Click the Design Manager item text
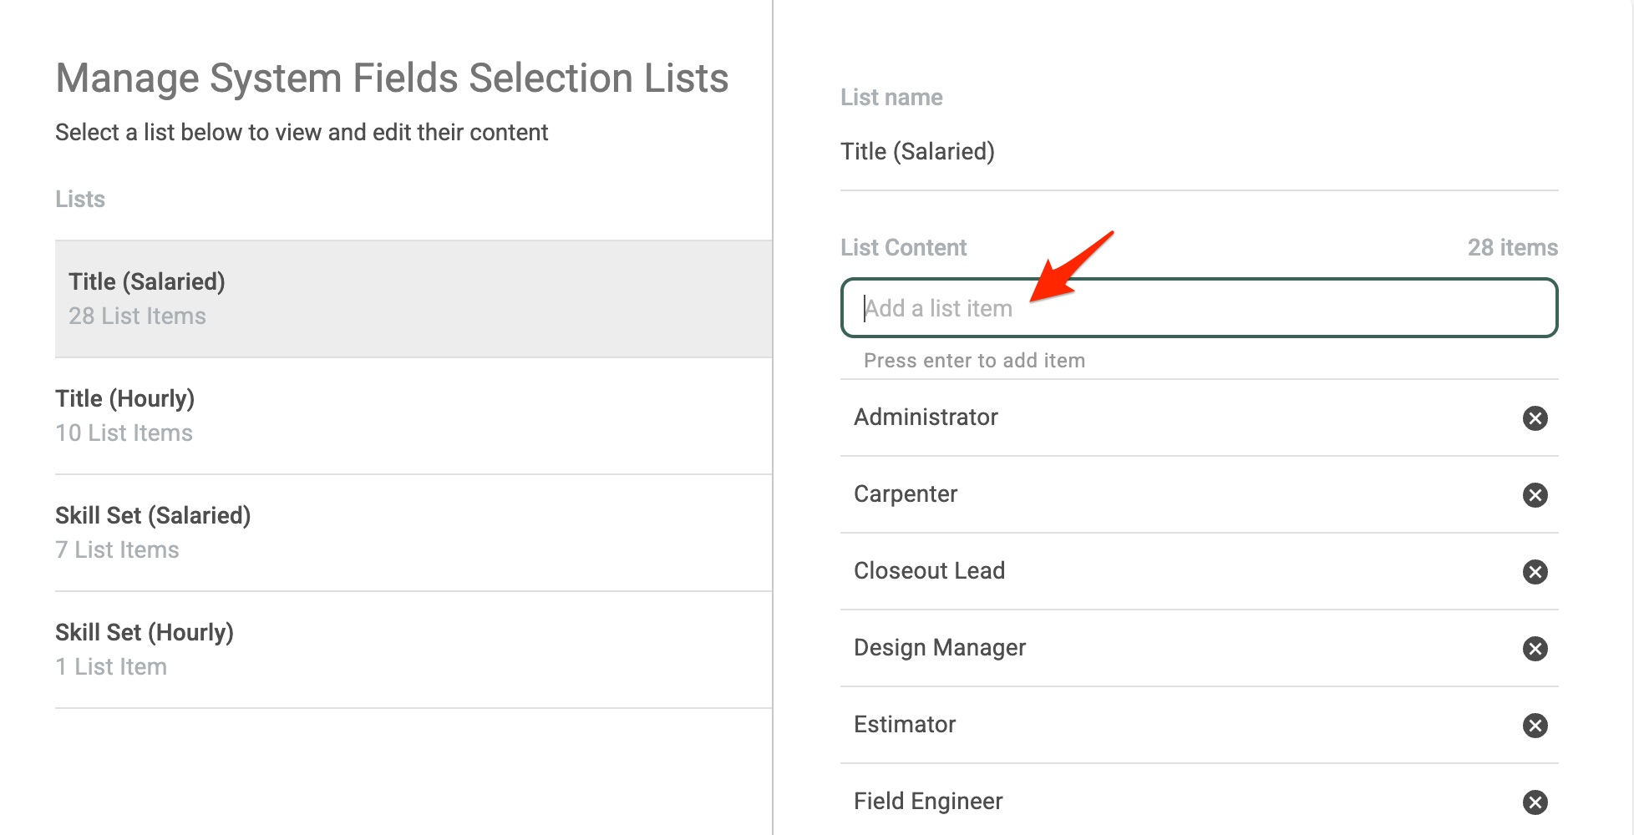Screen dimensions: 1634x835 click(x=940, y=648)
